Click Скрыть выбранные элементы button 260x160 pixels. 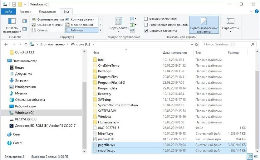tap(204, 25)
